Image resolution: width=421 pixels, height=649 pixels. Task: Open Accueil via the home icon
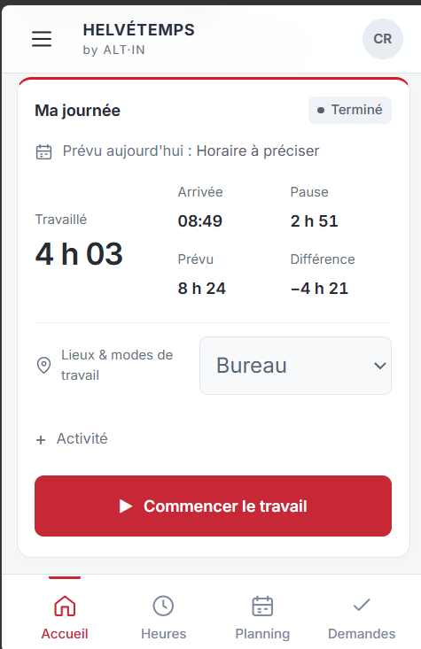tap(65, 606)
